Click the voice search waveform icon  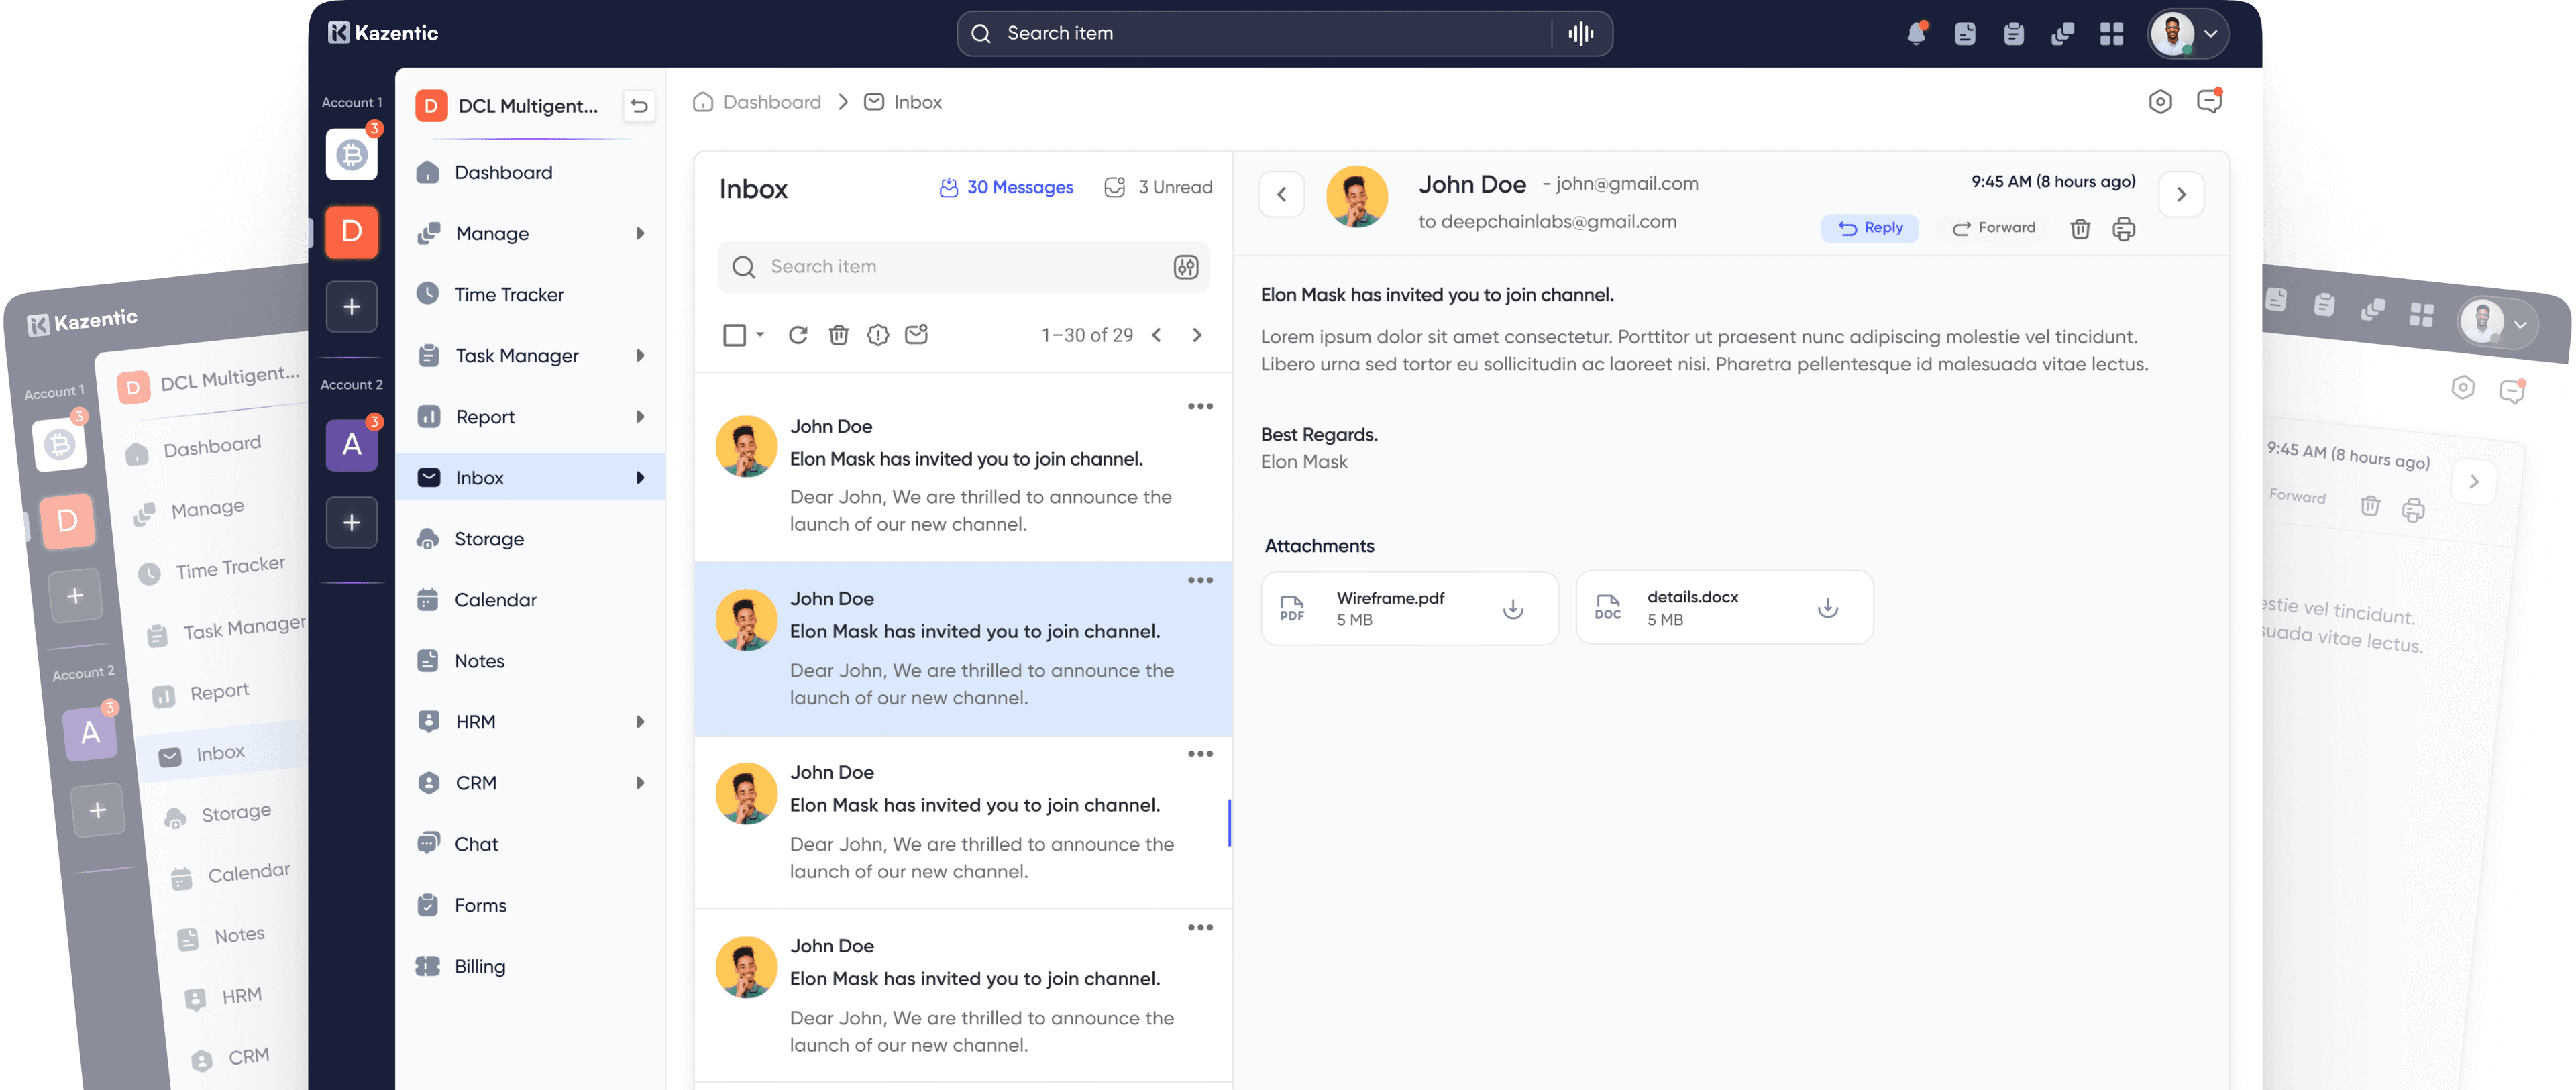[x=1580, y=34]
